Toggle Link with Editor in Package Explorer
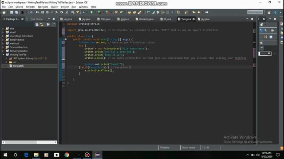This screenshot has height=159, width=284. (x=42, y=25)
